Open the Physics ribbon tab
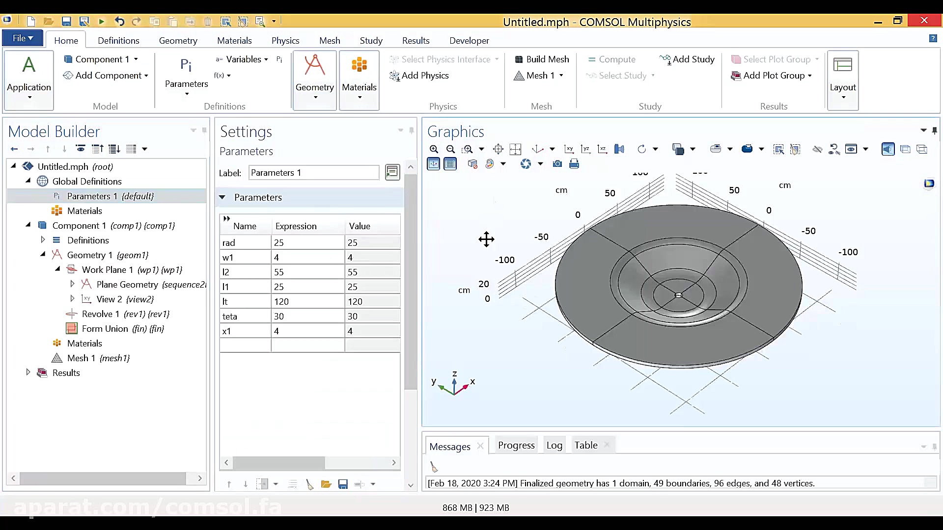Image resolution: width=943 pixels, height=530 pixels. pos(285,41)
